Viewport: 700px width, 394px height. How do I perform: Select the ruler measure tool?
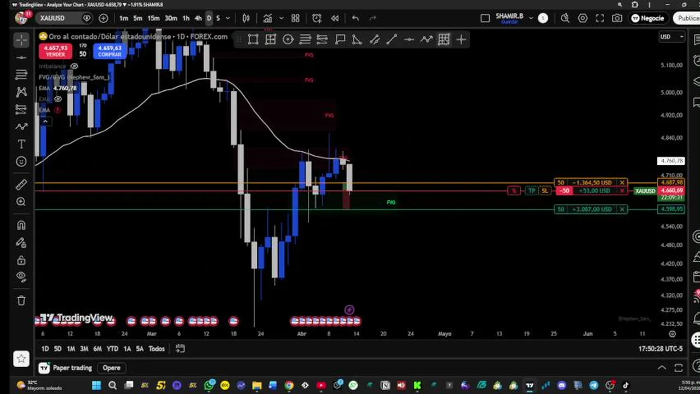(x=21, y=184)
